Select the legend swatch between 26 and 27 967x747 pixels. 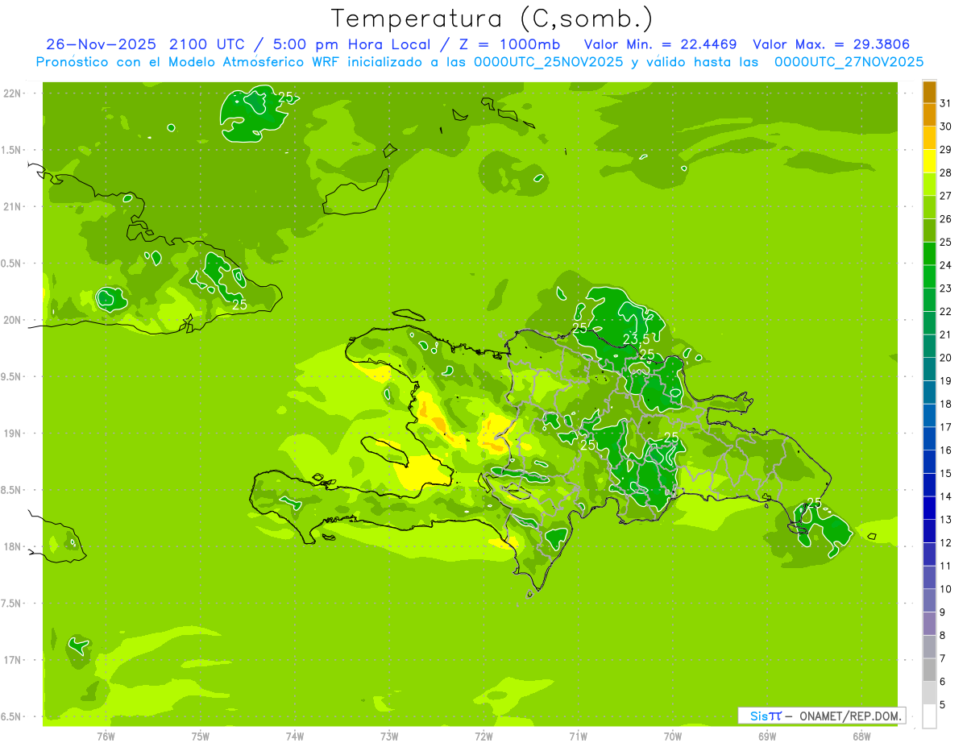coord(929,207)
